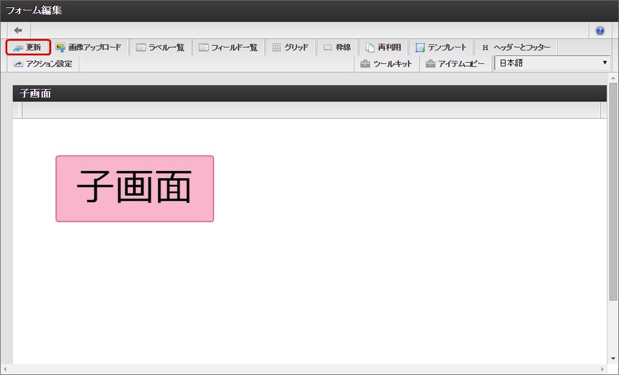Open 画像アップロード image upload
619x375 pixels.
click(x=88, y=47)
